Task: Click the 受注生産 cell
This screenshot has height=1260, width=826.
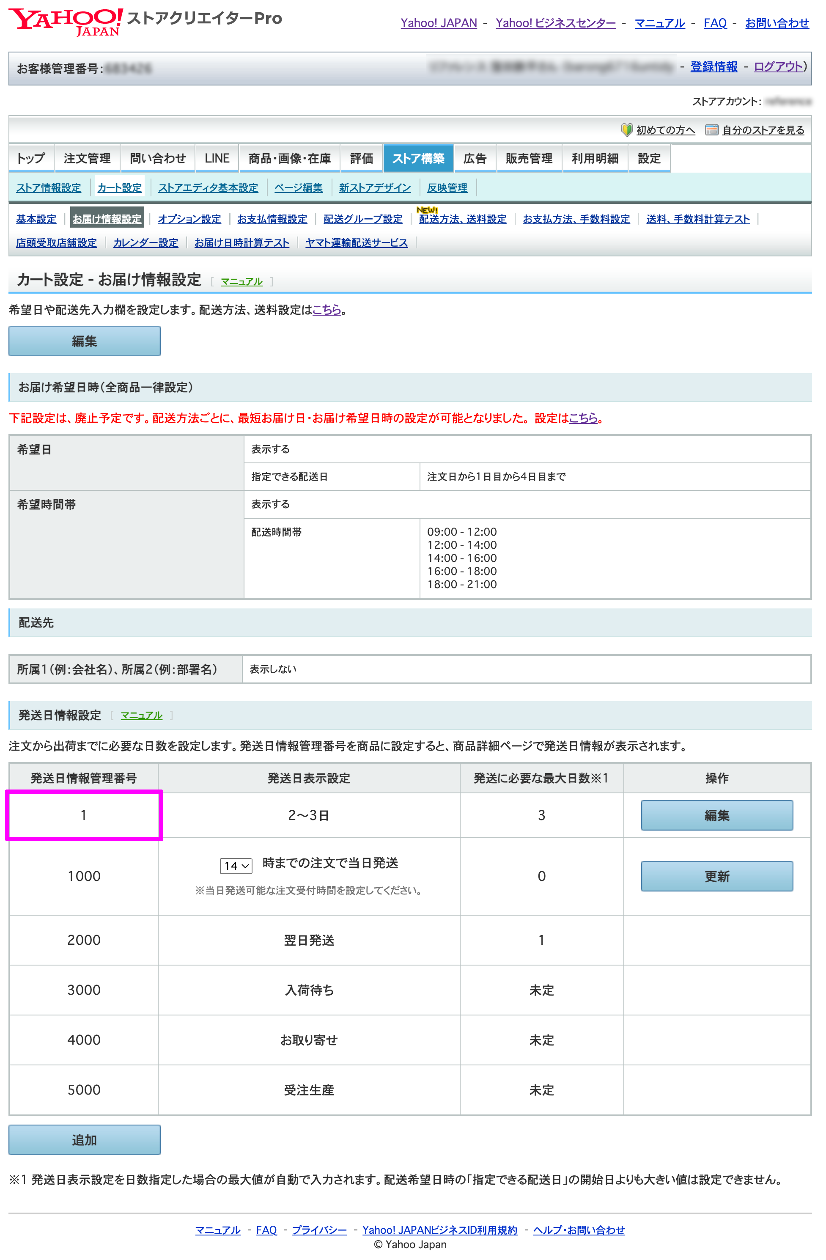Action: [309, 1090]
